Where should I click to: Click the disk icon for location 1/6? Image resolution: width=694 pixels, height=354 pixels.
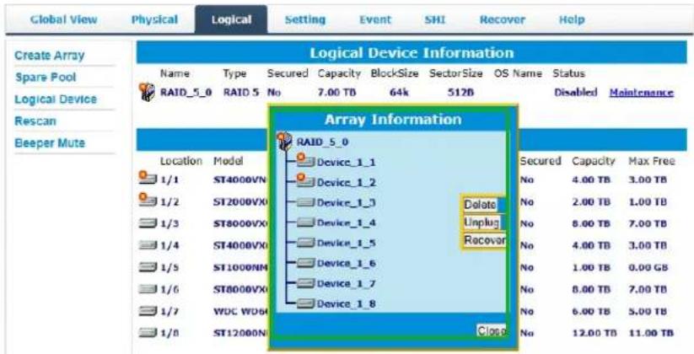[148, 289]
